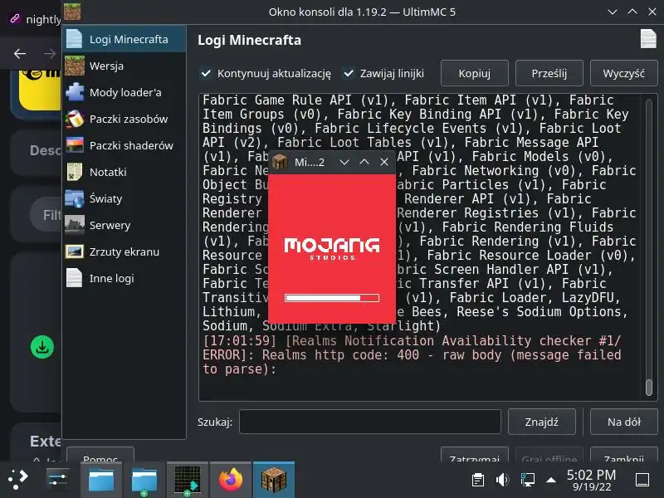Viewport: 664px width, 498px height.
Task: Click the Zamknij button
Action: [x=624, y=454]
